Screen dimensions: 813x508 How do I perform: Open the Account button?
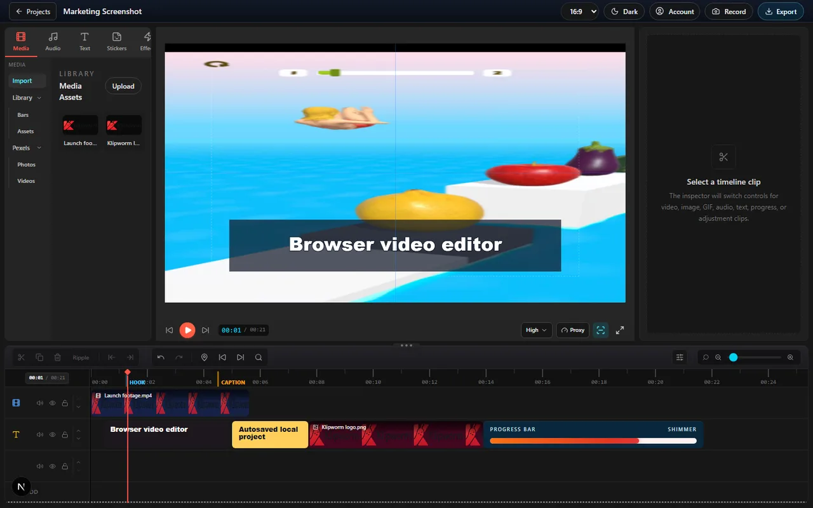point(675,11)
